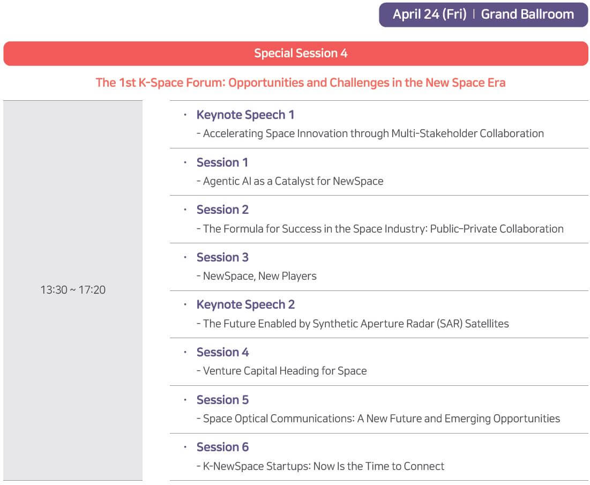
Task: Select the Public-Private Collaboration topic line
Action: 380,229
